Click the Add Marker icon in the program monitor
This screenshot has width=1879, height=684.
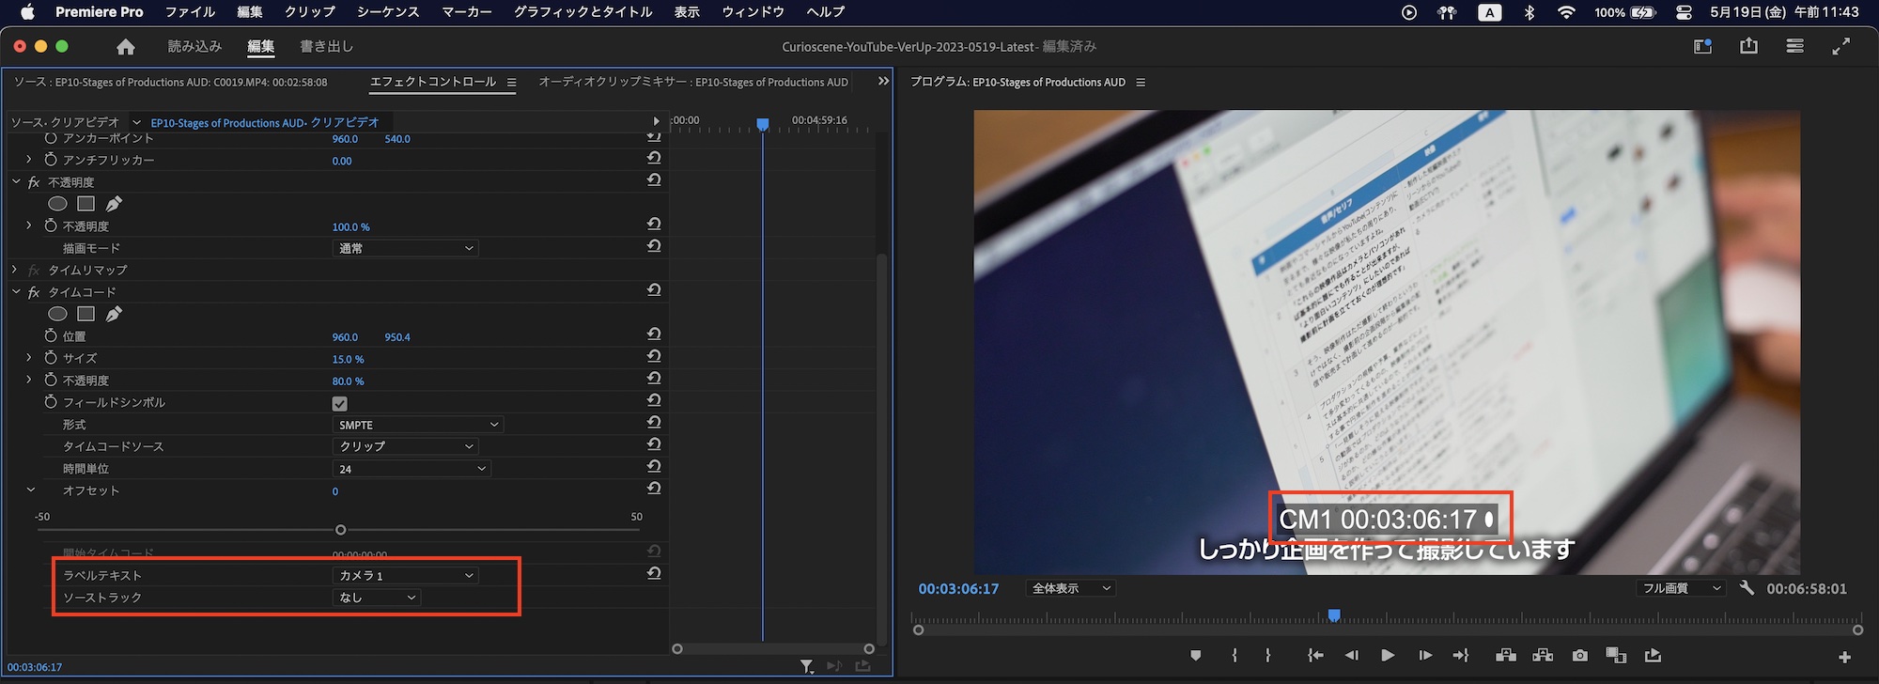tap(1195, 655)
